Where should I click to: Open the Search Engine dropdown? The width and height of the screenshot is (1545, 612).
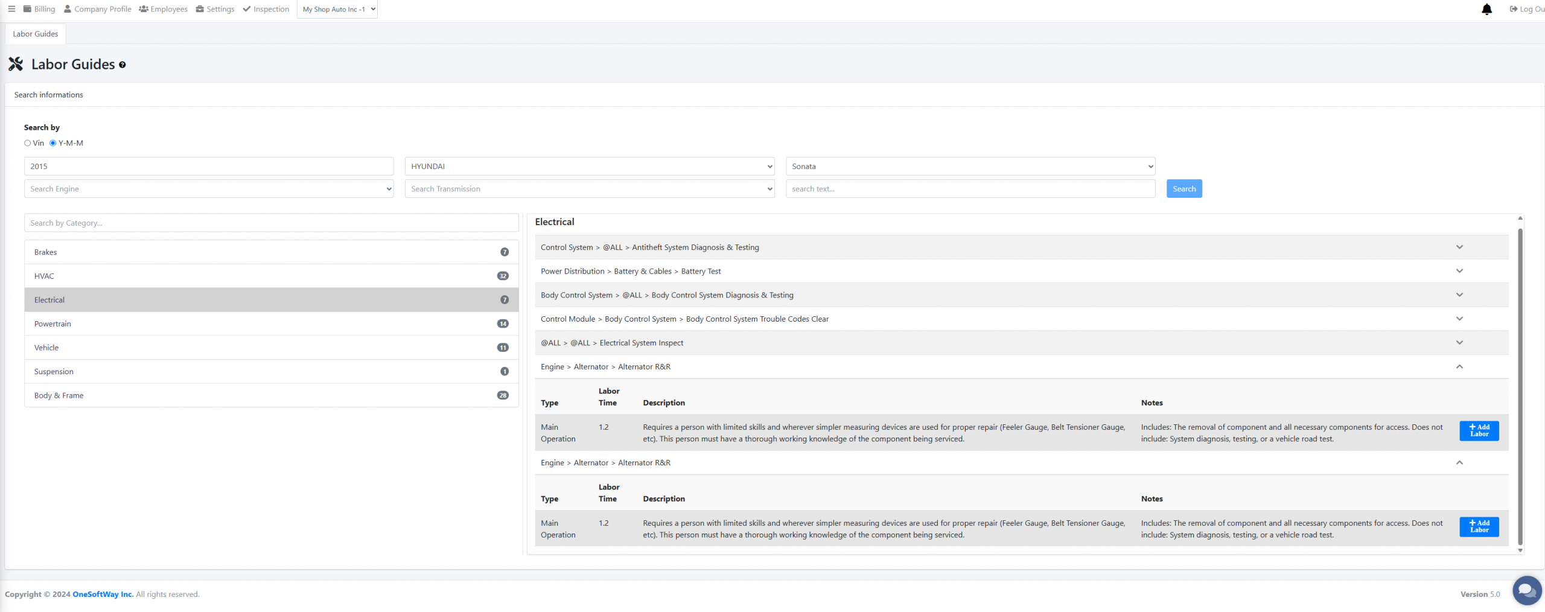point(209,189)
